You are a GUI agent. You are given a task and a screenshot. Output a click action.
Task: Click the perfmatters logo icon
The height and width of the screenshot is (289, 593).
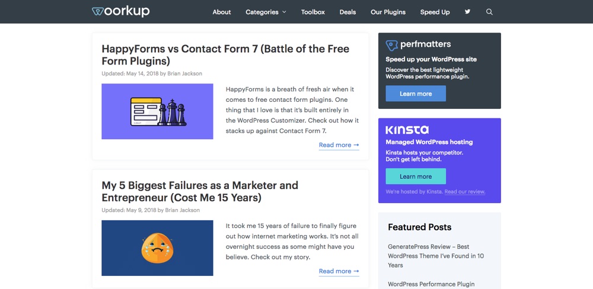tap(391, 45)
